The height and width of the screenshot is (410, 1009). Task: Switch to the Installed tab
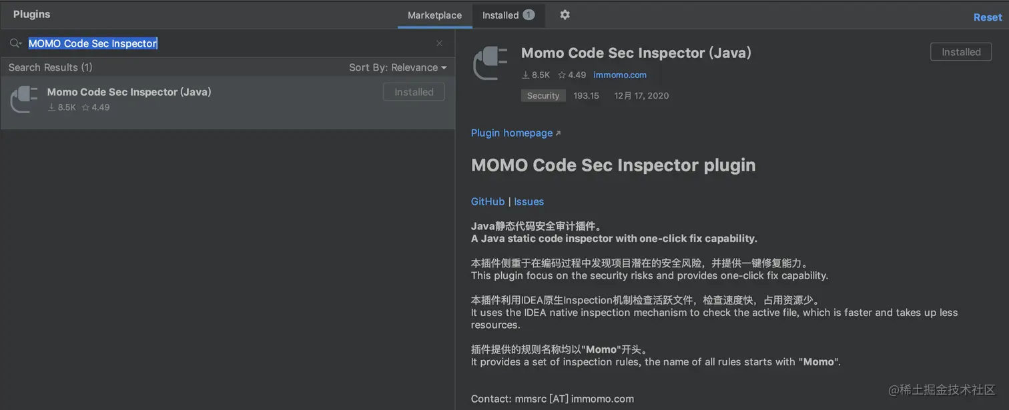[501, 15]
